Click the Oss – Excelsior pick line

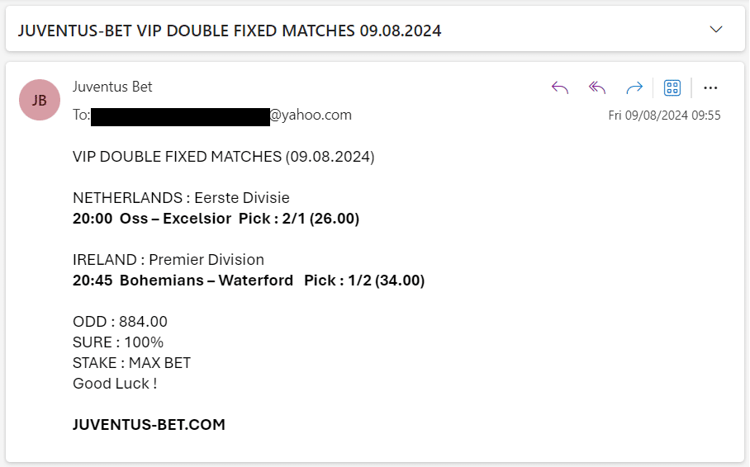point(216,219)
